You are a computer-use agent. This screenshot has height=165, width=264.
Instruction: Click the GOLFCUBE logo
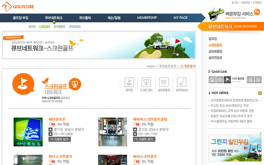click(18, 7)
